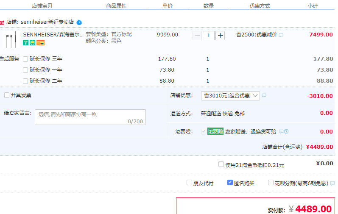The height and width of the screenshot is (214, 338).
Task: Open the 省3010元:组合优惠 dropdown
Action: 230,96
